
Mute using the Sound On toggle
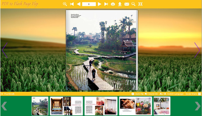[151, 94]
